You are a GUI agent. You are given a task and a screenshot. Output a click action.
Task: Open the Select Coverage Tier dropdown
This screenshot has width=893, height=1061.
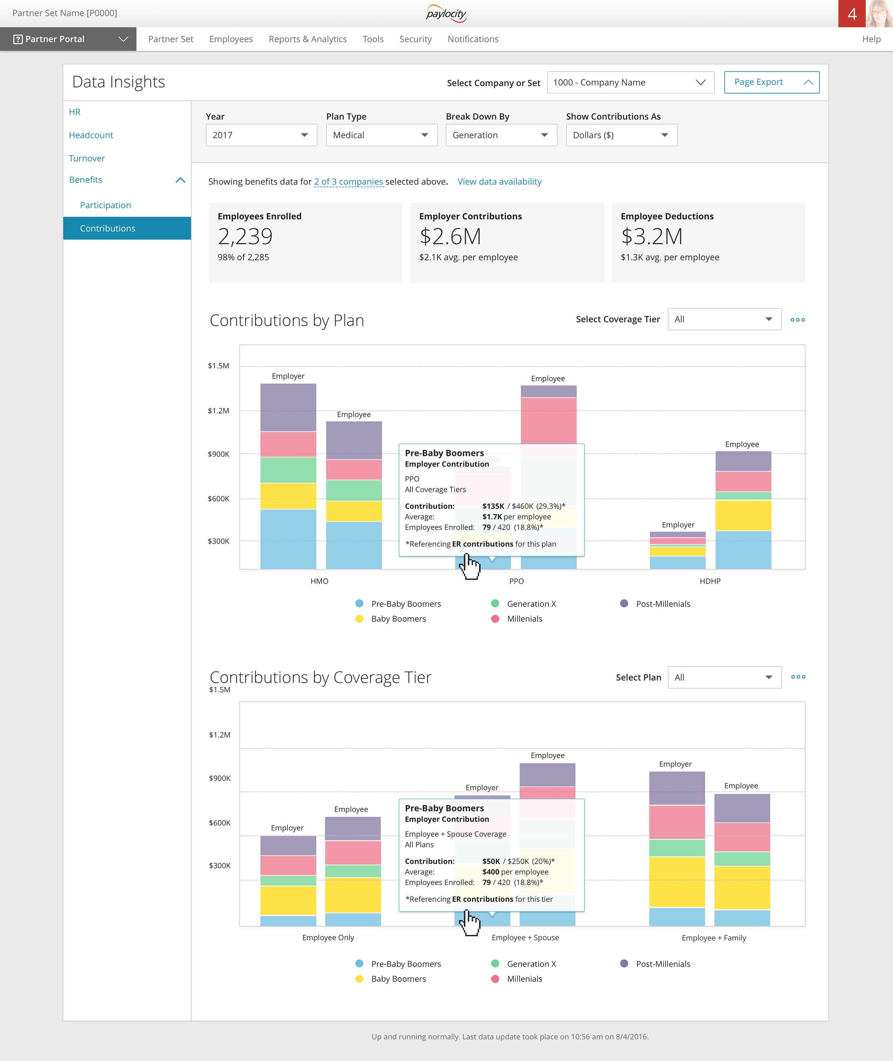(x=724, y=319)
